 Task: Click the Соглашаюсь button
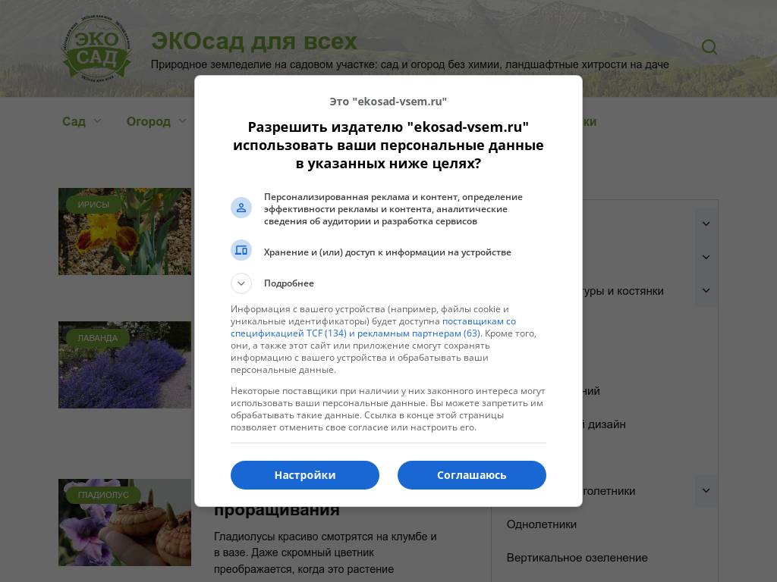(472, 475)
